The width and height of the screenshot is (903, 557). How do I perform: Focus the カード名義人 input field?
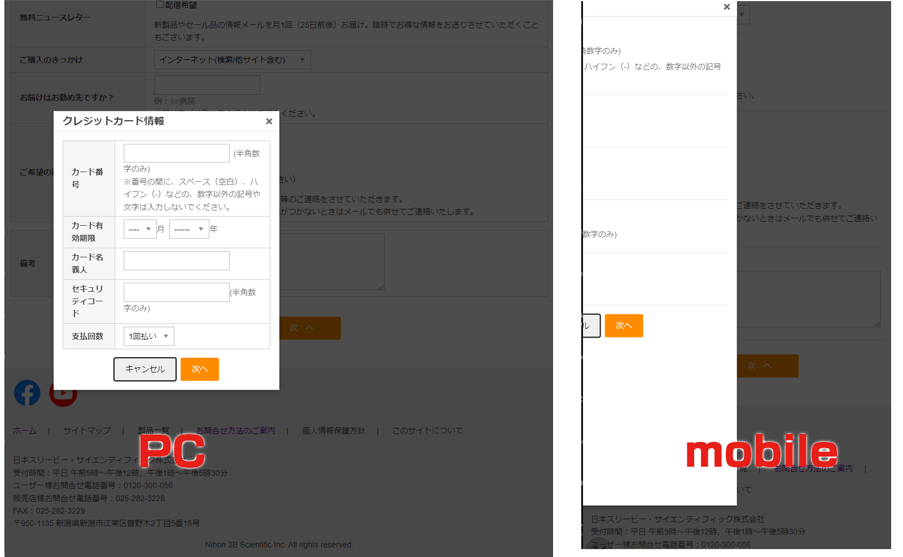click(x=177, y=261)
